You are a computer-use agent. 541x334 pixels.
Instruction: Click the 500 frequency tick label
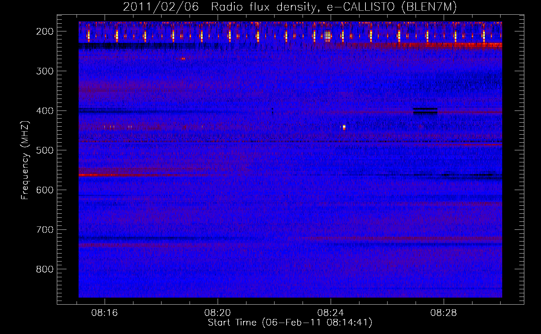pos(44,150)
